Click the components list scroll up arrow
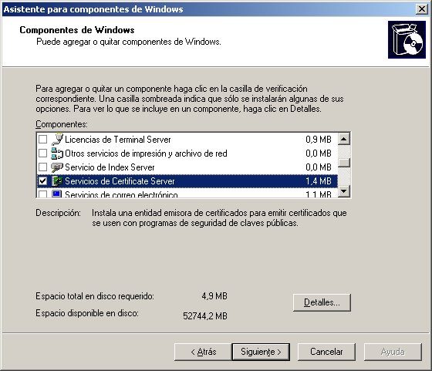 point(344,139)
